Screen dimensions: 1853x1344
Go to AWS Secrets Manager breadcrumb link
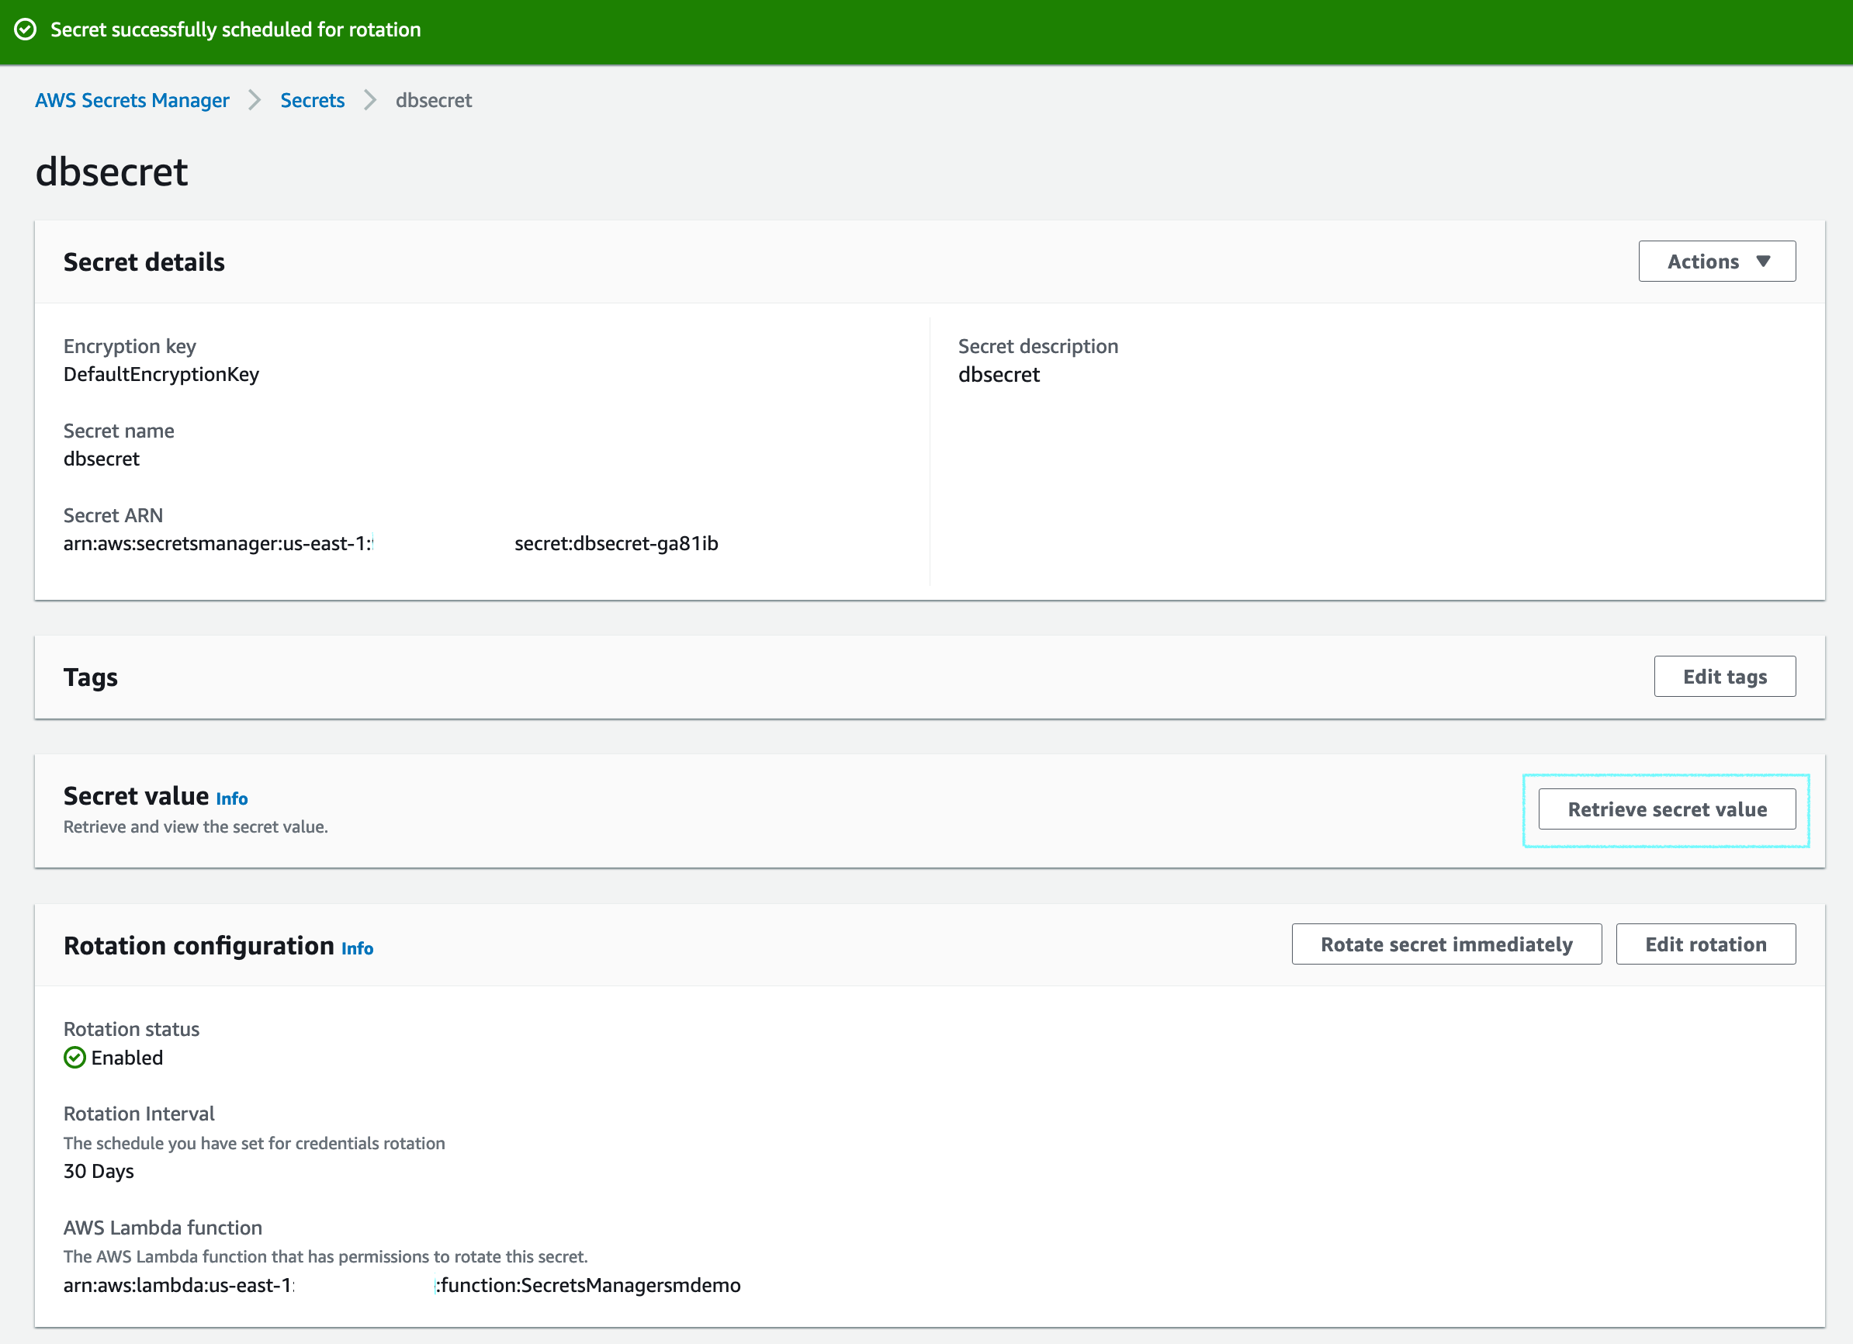[x=133, y=99]
